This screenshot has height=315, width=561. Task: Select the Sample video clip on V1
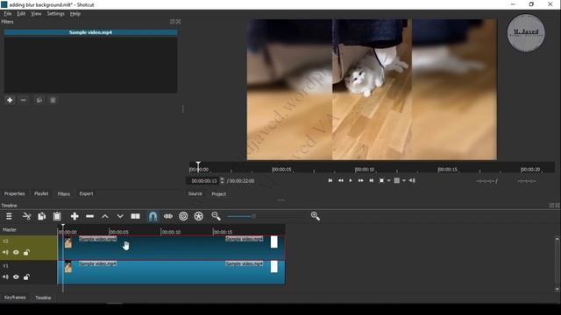coord(171,272)
